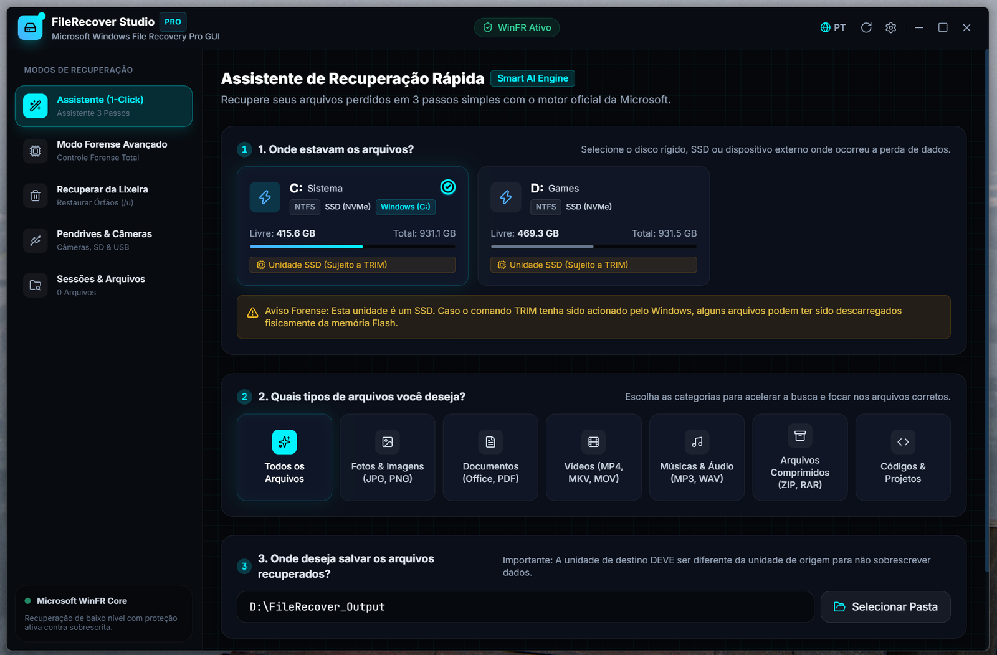Toggle Códigos & Projetos category
The width and height of the screenshot is (997, 655).
903,457
